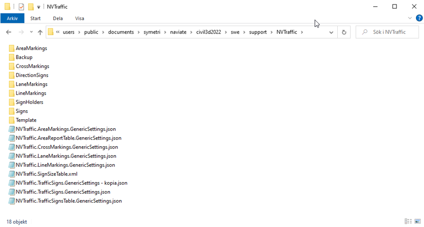Go forward with the right arrow
This screenshot has height=227, width=424.
(21, 32)
